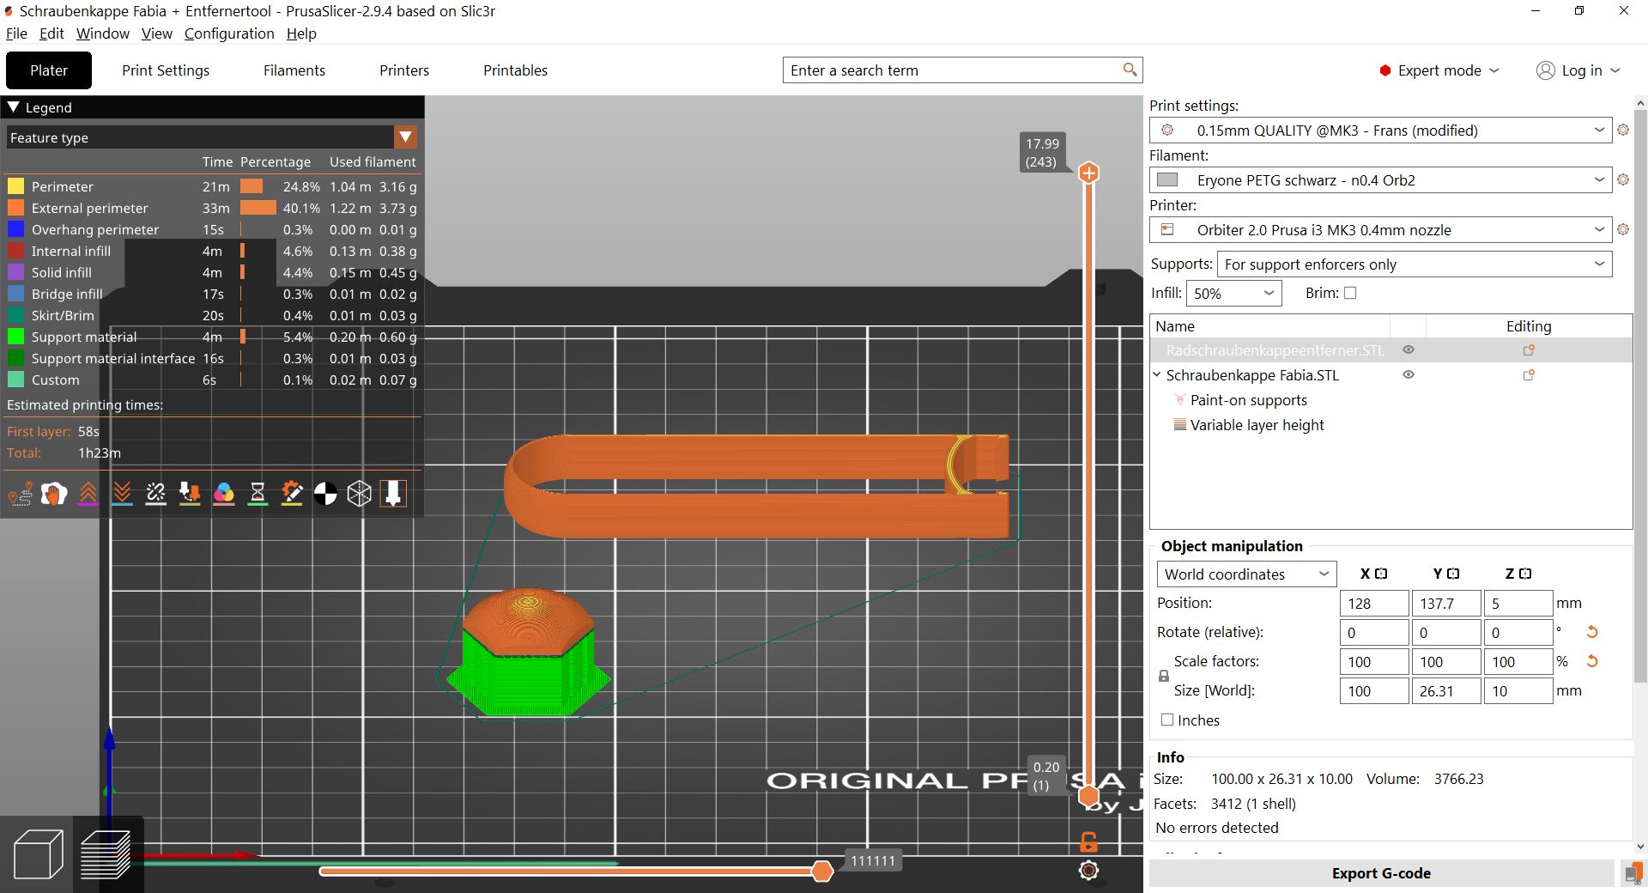Switch to sliced layers preview icon
Image resolution: width=1648 pixels, height=893 pixels.
coord(106,854)
